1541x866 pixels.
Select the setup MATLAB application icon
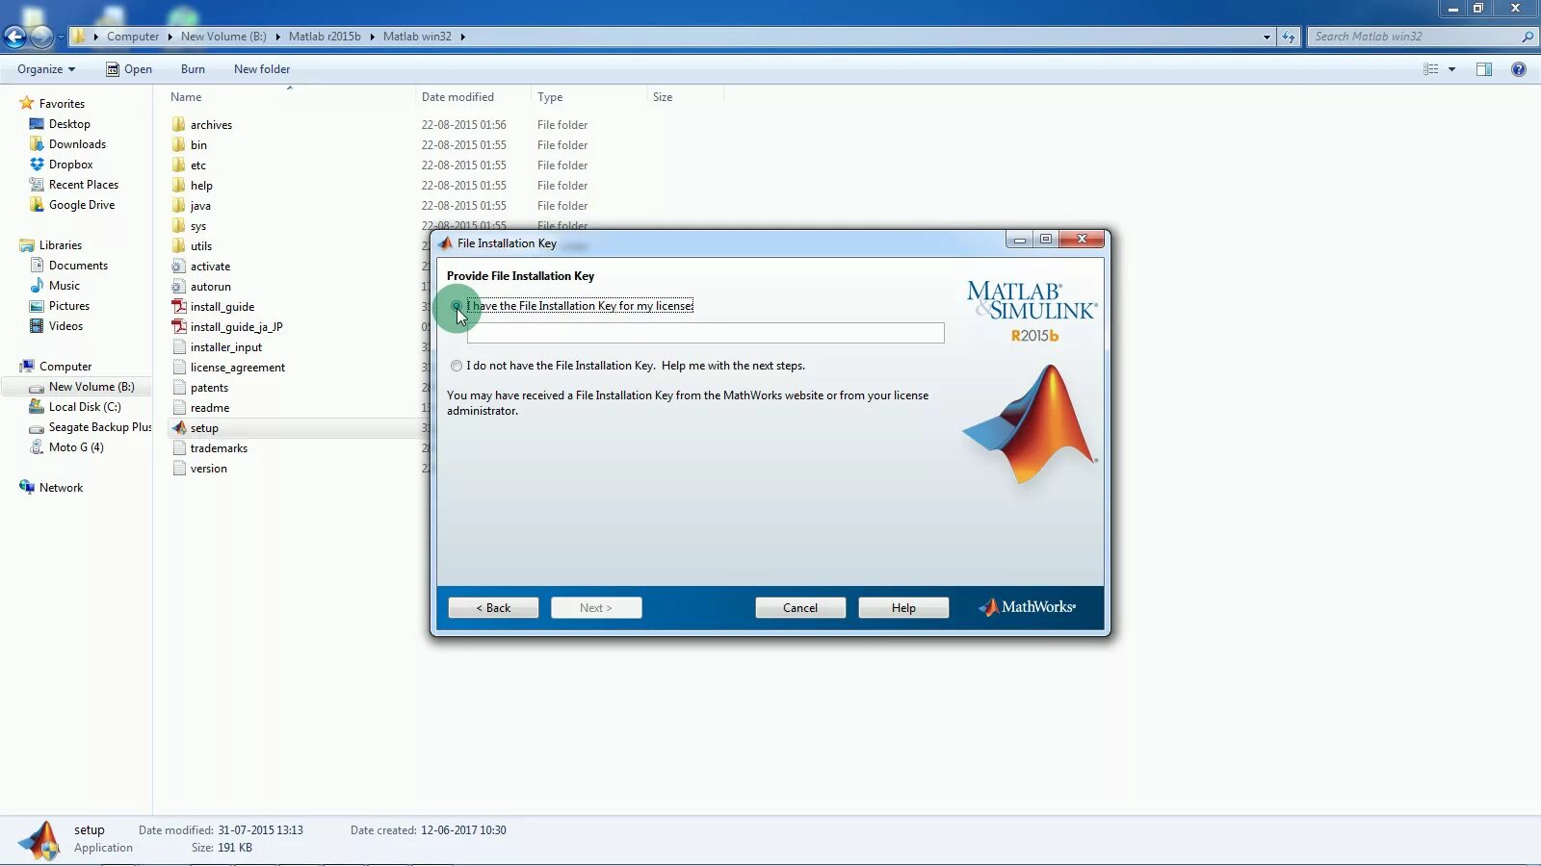point(178,427)
